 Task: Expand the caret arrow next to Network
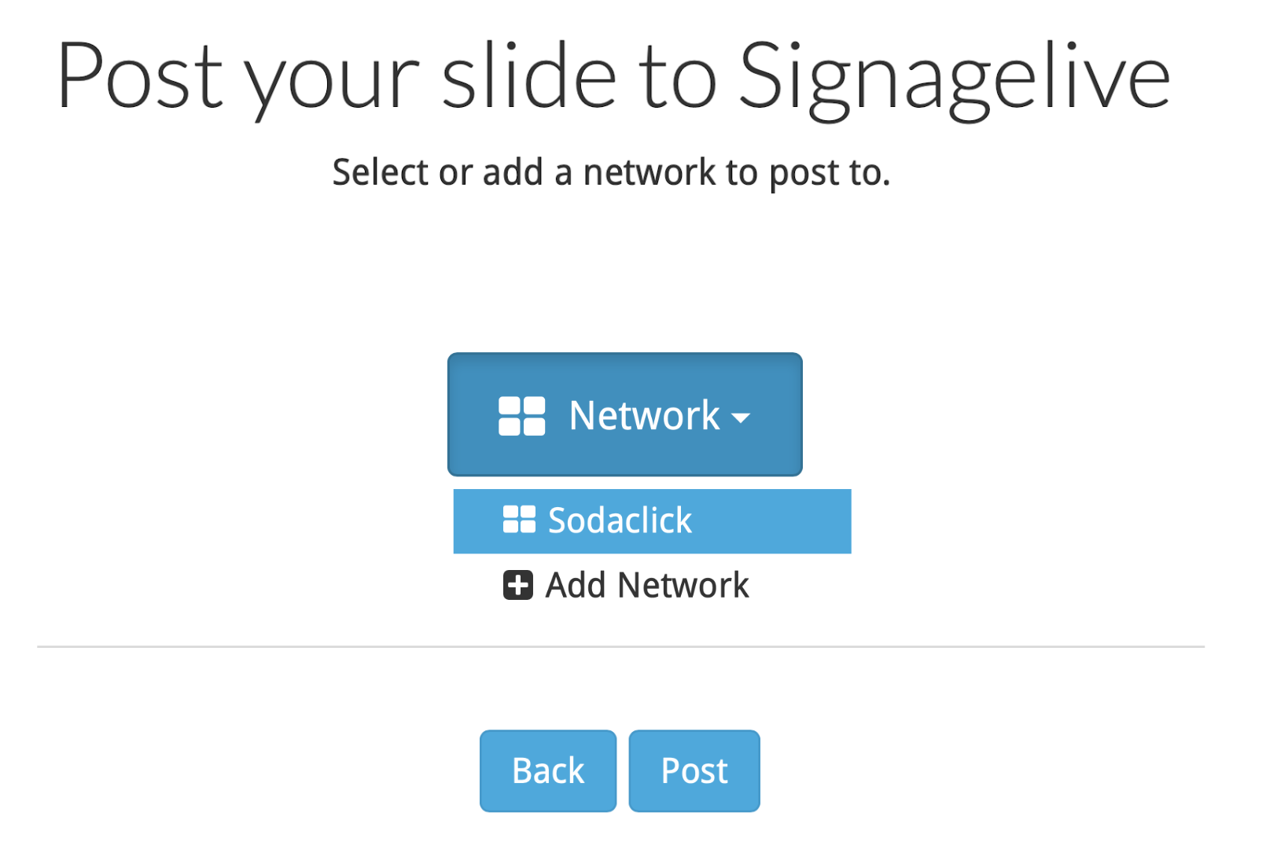coord(741,417)
